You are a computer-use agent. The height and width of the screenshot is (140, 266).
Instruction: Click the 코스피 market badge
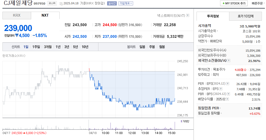(52, 3)
